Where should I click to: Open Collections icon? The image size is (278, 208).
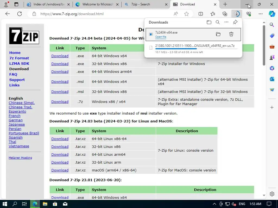pyautogui.click(x=225, y=14)
